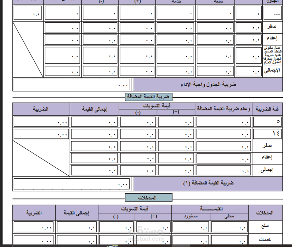Click the ١٤ tax rate field
The image size is (292, 247).
pos(267,134)
